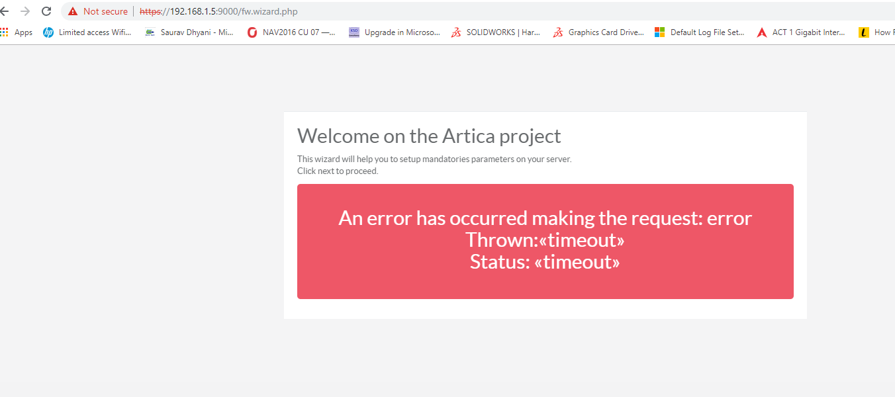This screenshot has height=397, width=895.
Task: Open the Saurav Dhyani bookmark
Action: (x=189, y=32)
